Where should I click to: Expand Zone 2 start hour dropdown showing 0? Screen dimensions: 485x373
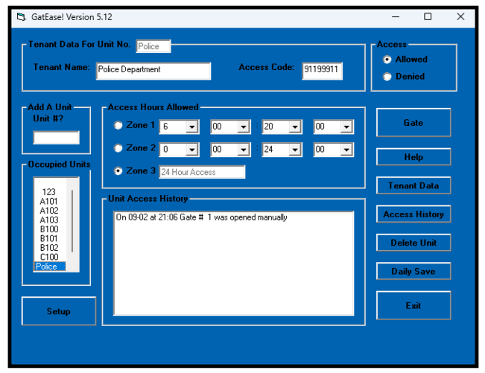[x=191, y=150]
